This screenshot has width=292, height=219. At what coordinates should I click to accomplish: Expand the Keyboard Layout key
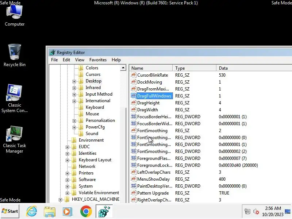click(x=67, y=160)
